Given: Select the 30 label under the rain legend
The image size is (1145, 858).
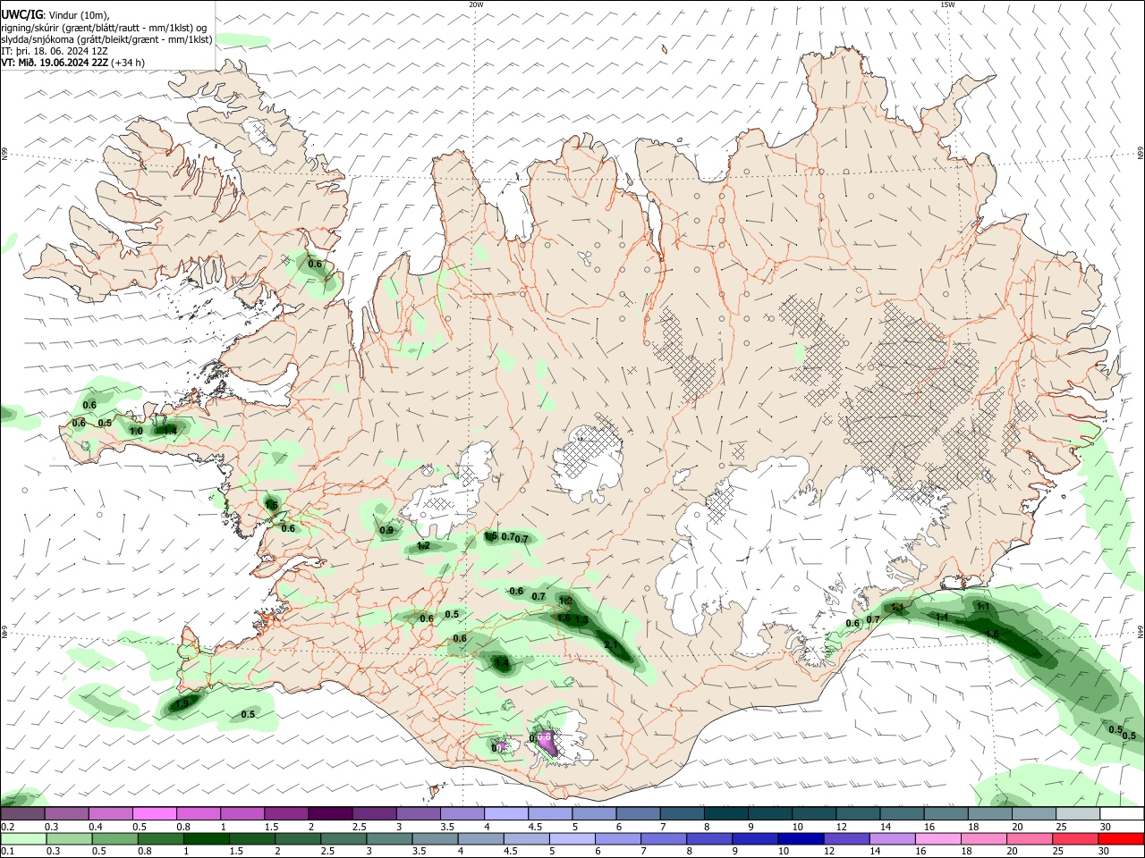Looking at the screenshot, I should pyautogui.click(x=1106, y=852).
